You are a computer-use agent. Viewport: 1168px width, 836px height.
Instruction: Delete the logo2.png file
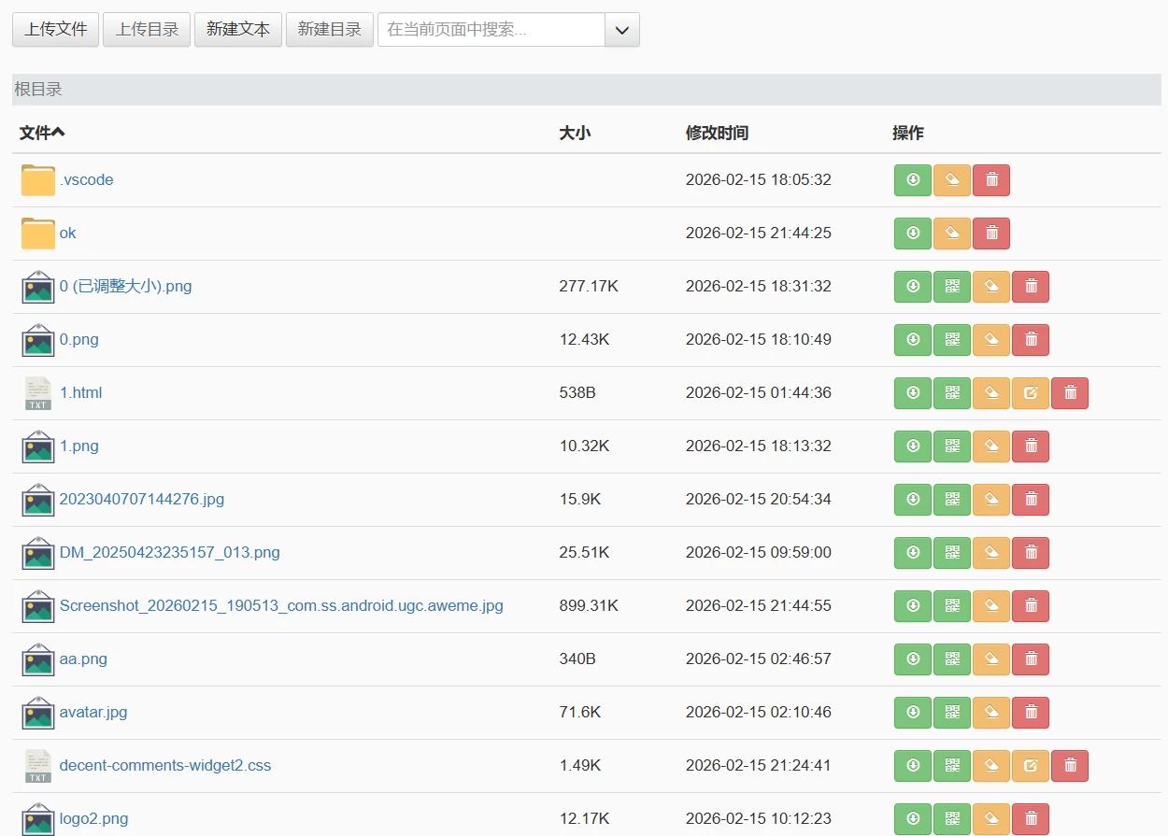tap(1031, 819)
